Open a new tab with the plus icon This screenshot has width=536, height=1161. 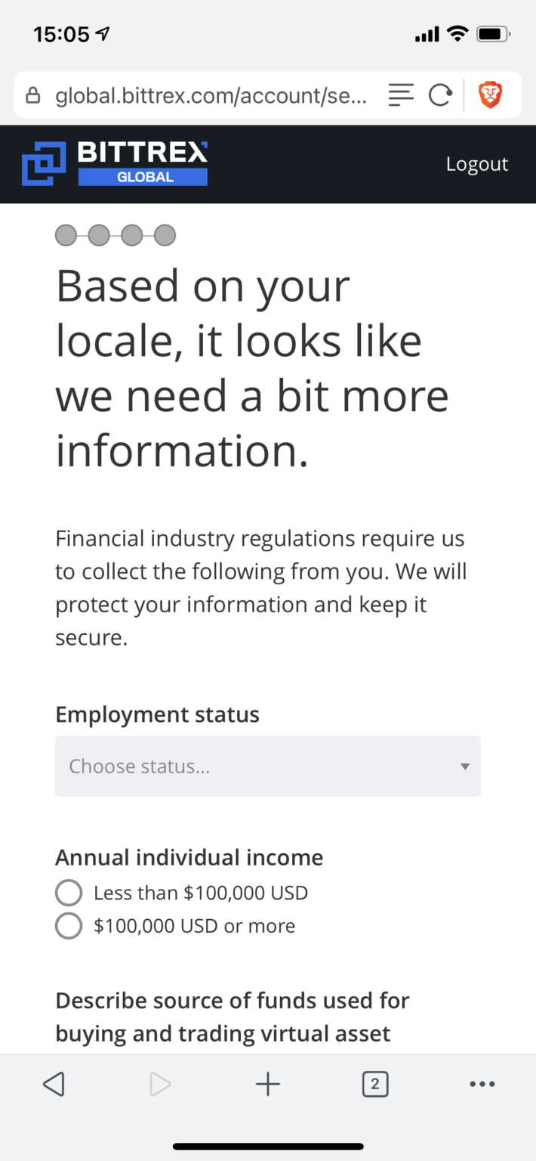pos(268,1085)
